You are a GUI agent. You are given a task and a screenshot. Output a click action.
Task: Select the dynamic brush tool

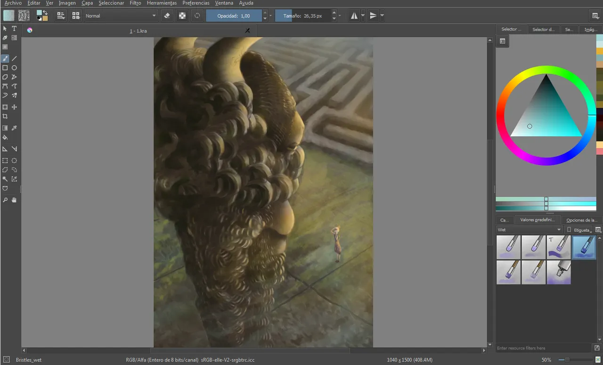click(x=5, y=95)
